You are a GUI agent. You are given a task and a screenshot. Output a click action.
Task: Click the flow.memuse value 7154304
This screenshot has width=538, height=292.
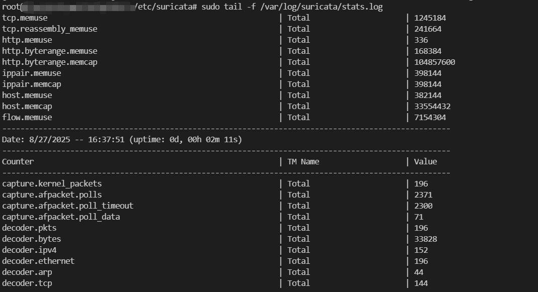tap(430, 117)
